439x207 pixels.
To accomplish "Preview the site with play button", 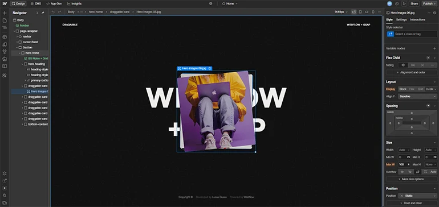I will pos(404,3).
